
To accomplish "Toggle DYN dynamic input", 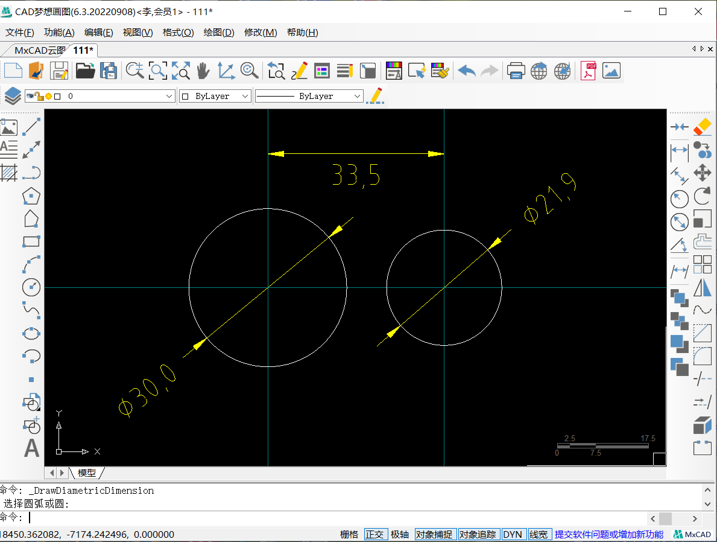I will coord(513,534).
